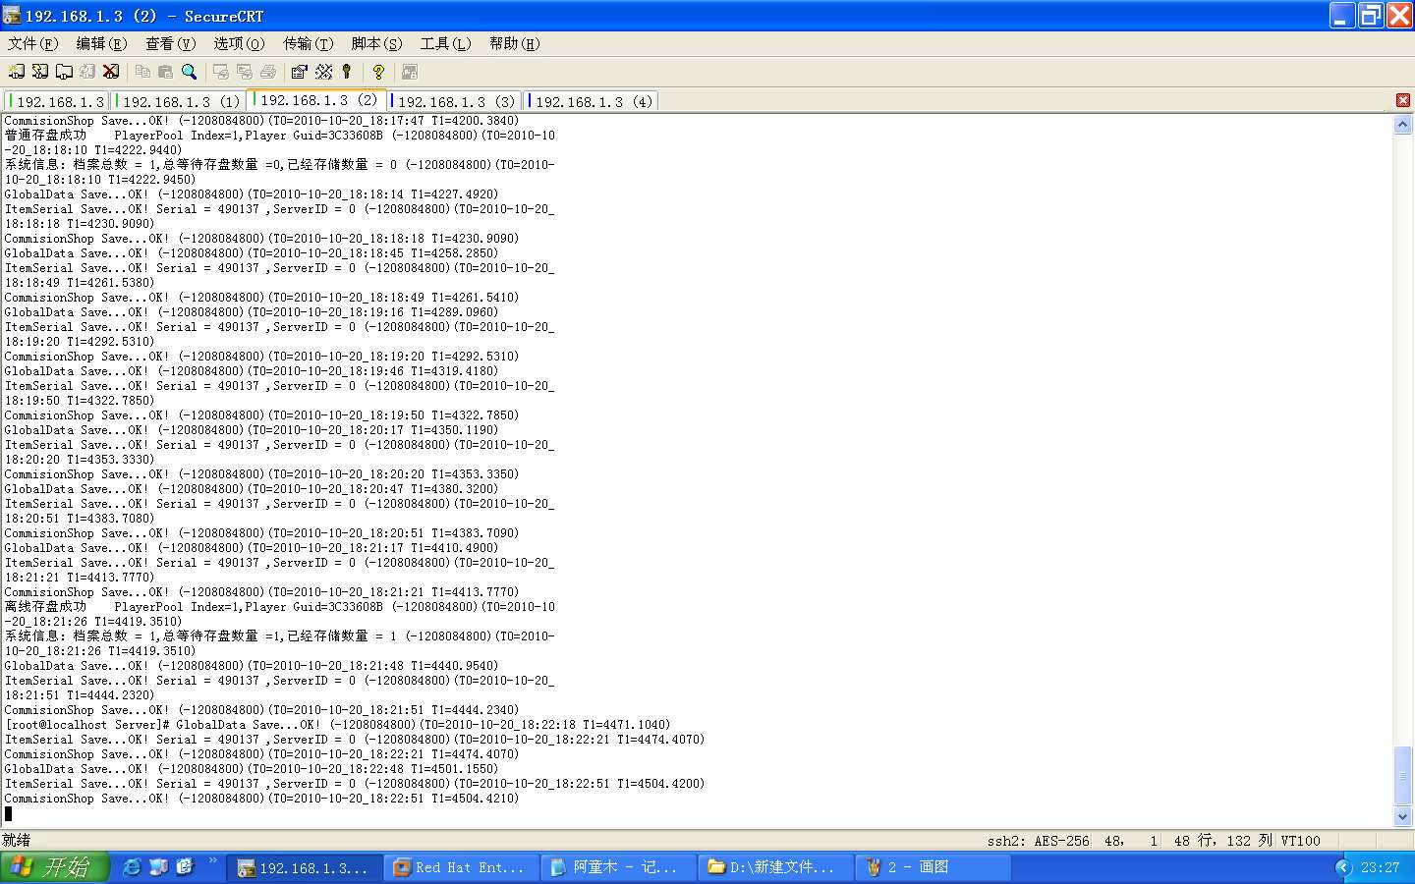
Task: Click the public key assistant key icon
Action: (x=347, y=72)
